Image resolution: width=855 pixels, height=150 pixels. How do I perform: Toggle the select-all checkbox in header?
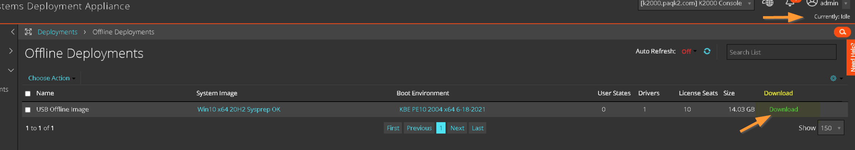28,94
